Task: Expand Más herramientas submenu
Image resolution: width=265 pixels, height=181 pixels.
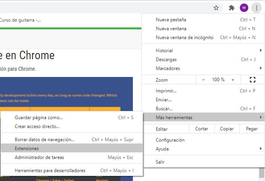Action: [203, 118]
